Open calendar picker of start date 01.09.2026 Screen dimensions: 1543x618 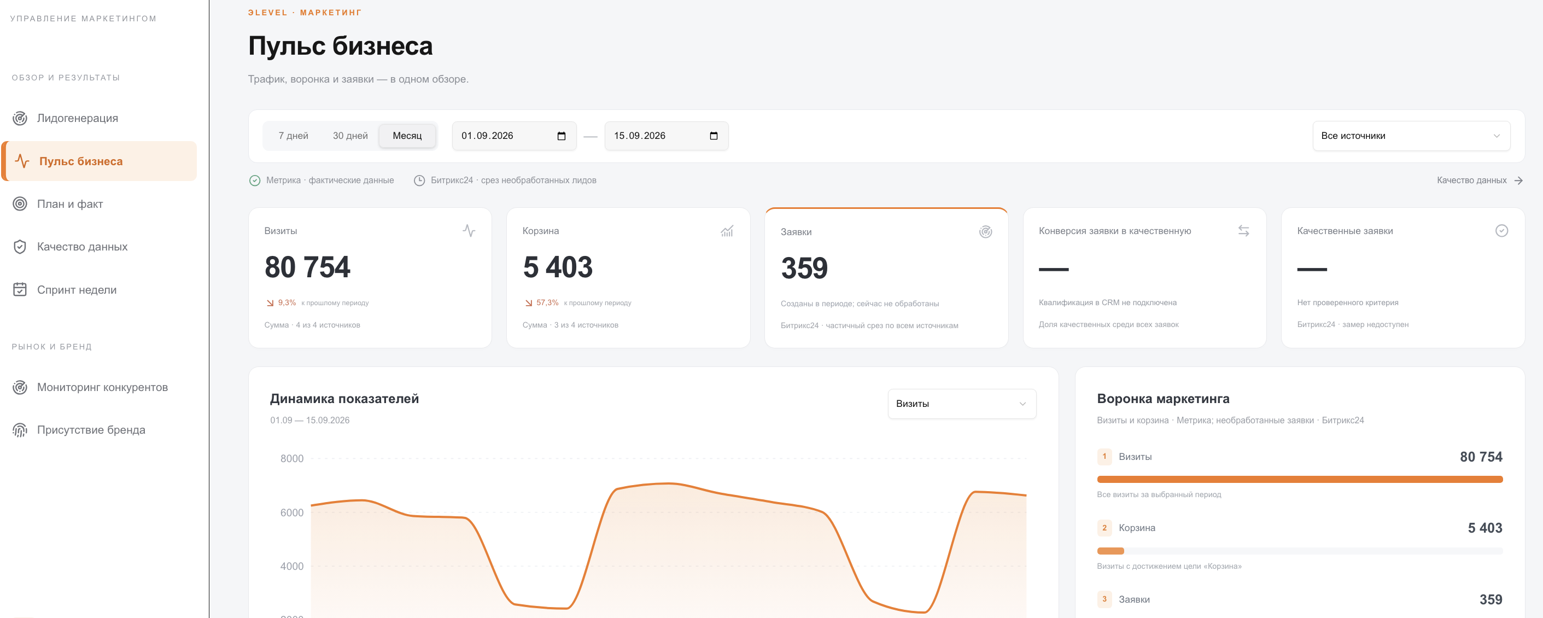561,136
